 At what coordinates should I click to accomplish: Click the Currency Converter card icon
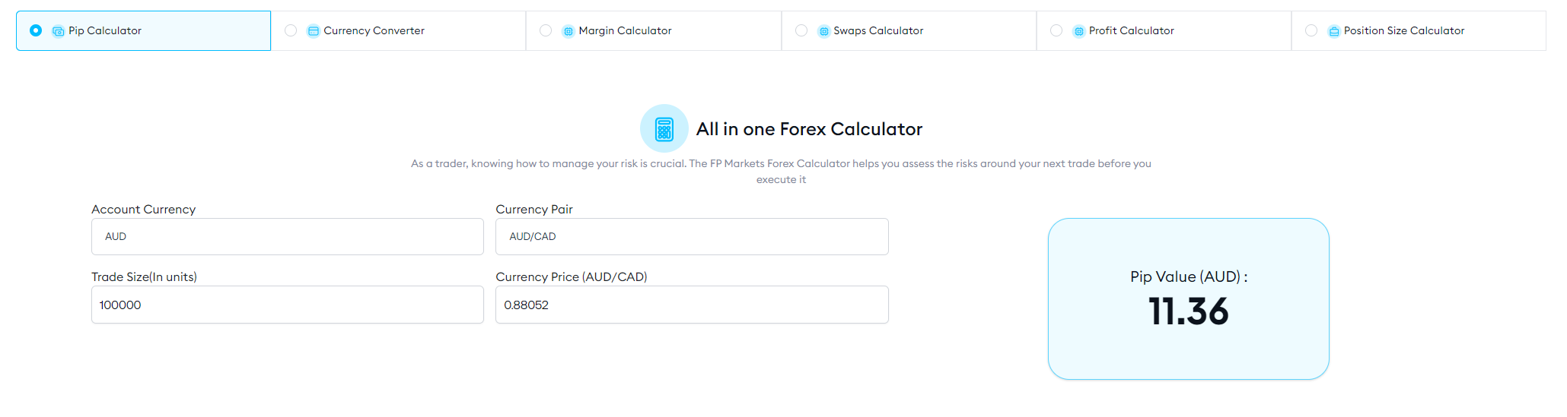pyautogui.click(x=313, y=31)
